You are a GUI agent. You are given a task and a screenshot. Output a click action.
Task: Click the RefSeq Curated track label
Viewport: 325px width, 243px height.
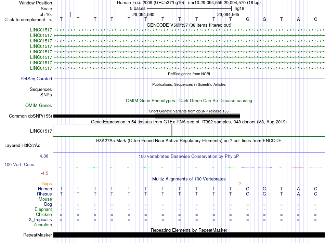pyautogui.click(x=36, y=79)
